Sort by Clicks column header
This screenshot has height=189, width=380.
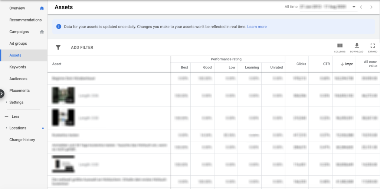[301, 64]
